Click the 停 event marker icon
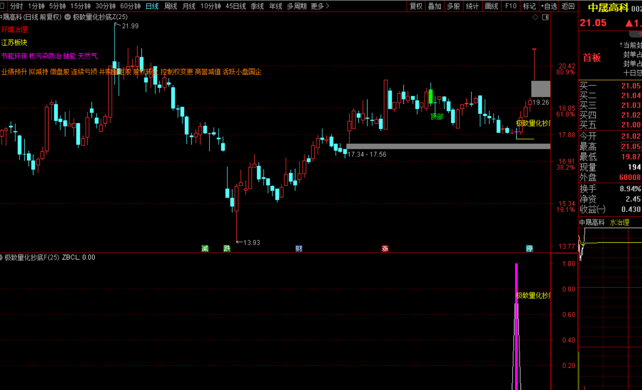The height and width of the screenshot is (390, 642). pos(529,248)
